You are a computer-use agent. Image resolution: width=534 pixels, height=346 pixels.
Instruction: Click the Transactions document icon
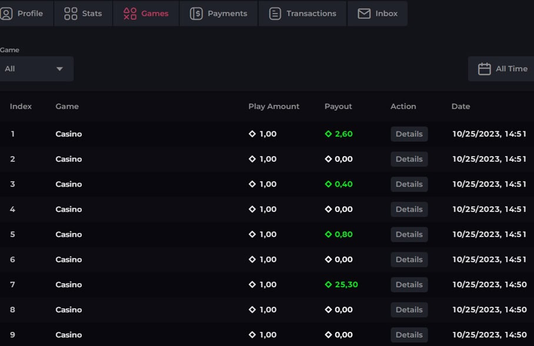point(275,14)
